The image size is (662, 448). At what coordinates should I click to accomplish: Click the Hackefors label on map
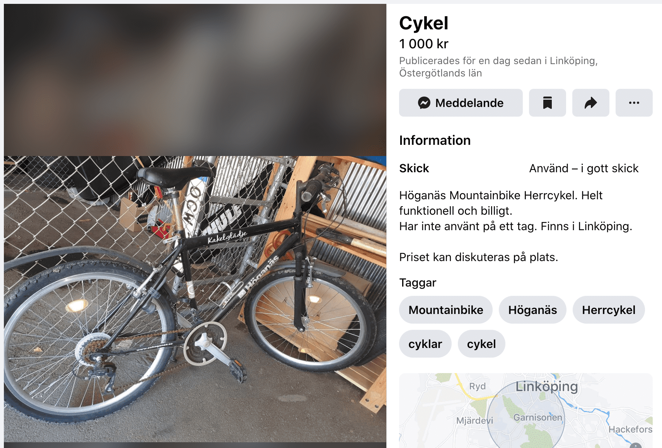click(x=630, y=429)
